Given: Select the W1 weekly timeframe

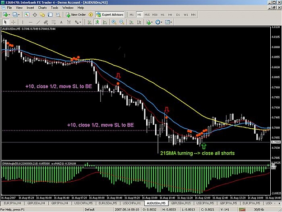Looking at the screenshot, I should coord(186,15).
